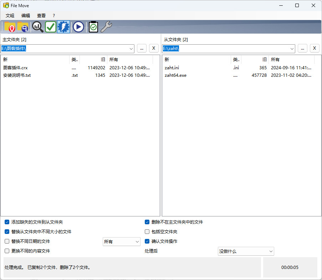Toggle 替换从文件夹中不同大小的文件 checkbox
Screen dimensions: 322x280
[7, 232]
